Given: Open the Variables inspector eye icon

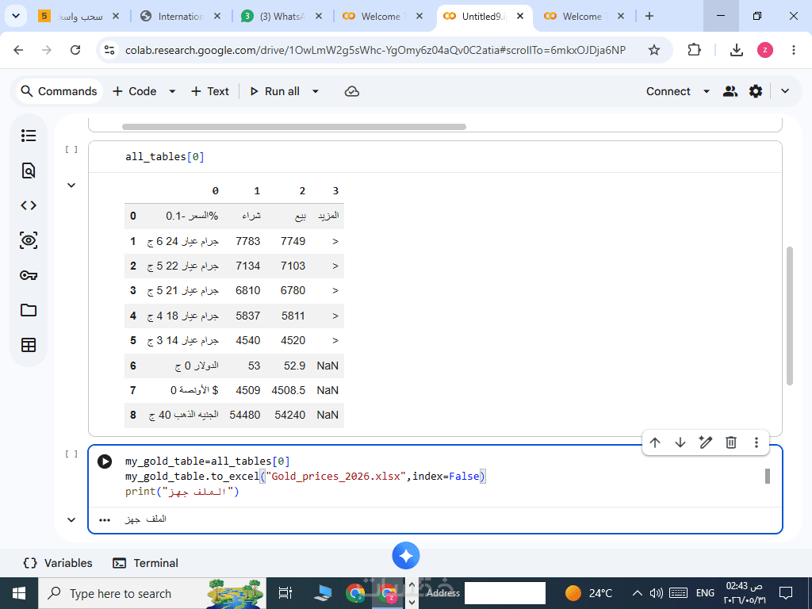Looking at the screenshot, I should coord(29,240).
